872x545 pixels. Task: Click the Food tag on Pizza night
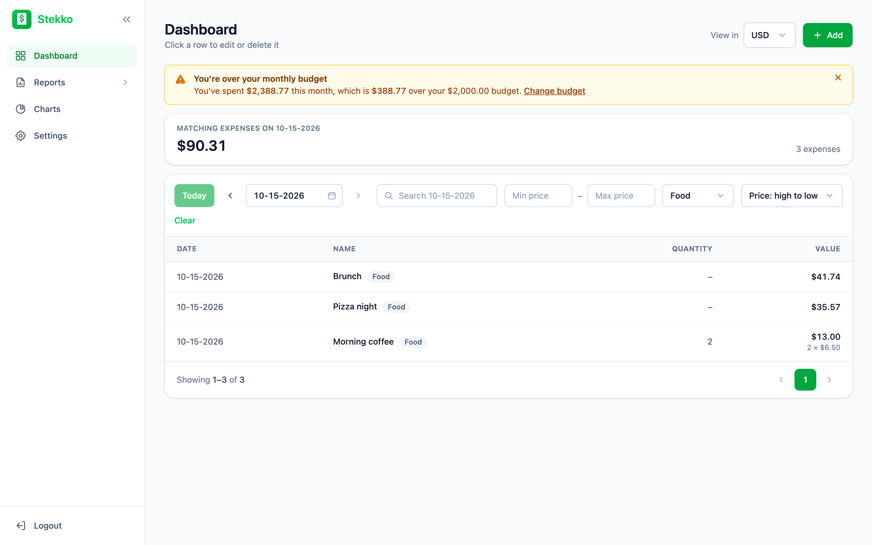point(396,307)
